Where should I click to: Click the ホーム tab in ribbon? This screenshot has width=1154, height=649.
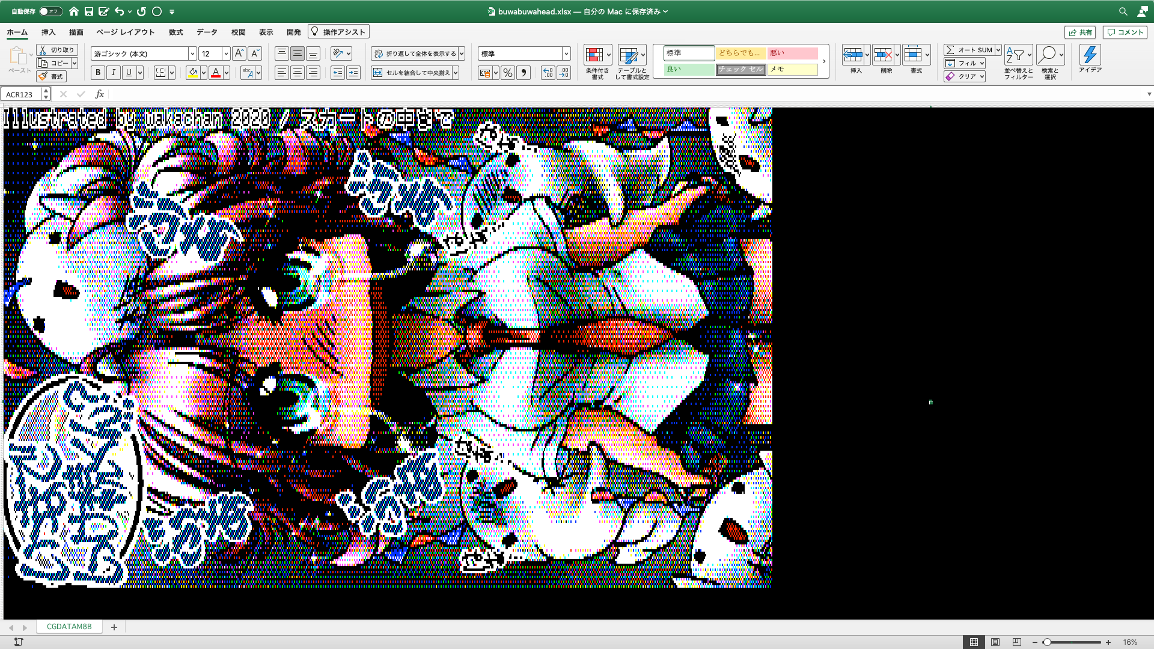17,32
